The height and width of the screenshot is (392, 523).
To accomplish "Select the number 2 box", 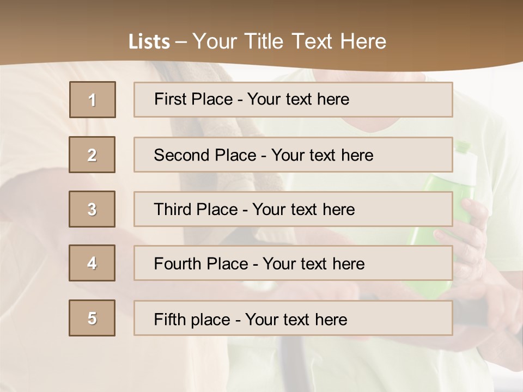I will [92, 155].
